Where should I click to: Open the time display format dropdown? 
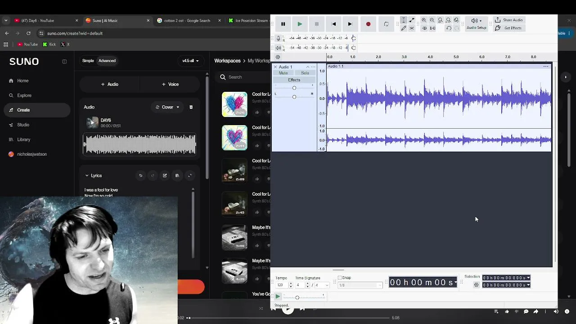tap(455, 283)
